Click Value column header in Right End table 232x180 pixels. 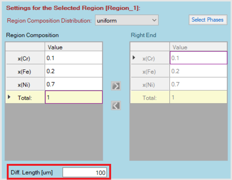click(198, 47)
